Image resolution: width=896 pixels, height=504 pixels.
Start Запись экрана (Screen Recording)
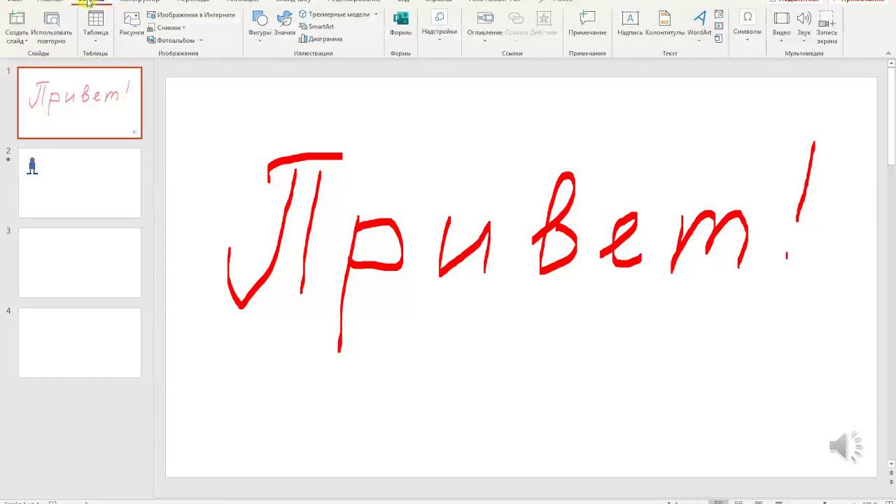coord(827,28)
